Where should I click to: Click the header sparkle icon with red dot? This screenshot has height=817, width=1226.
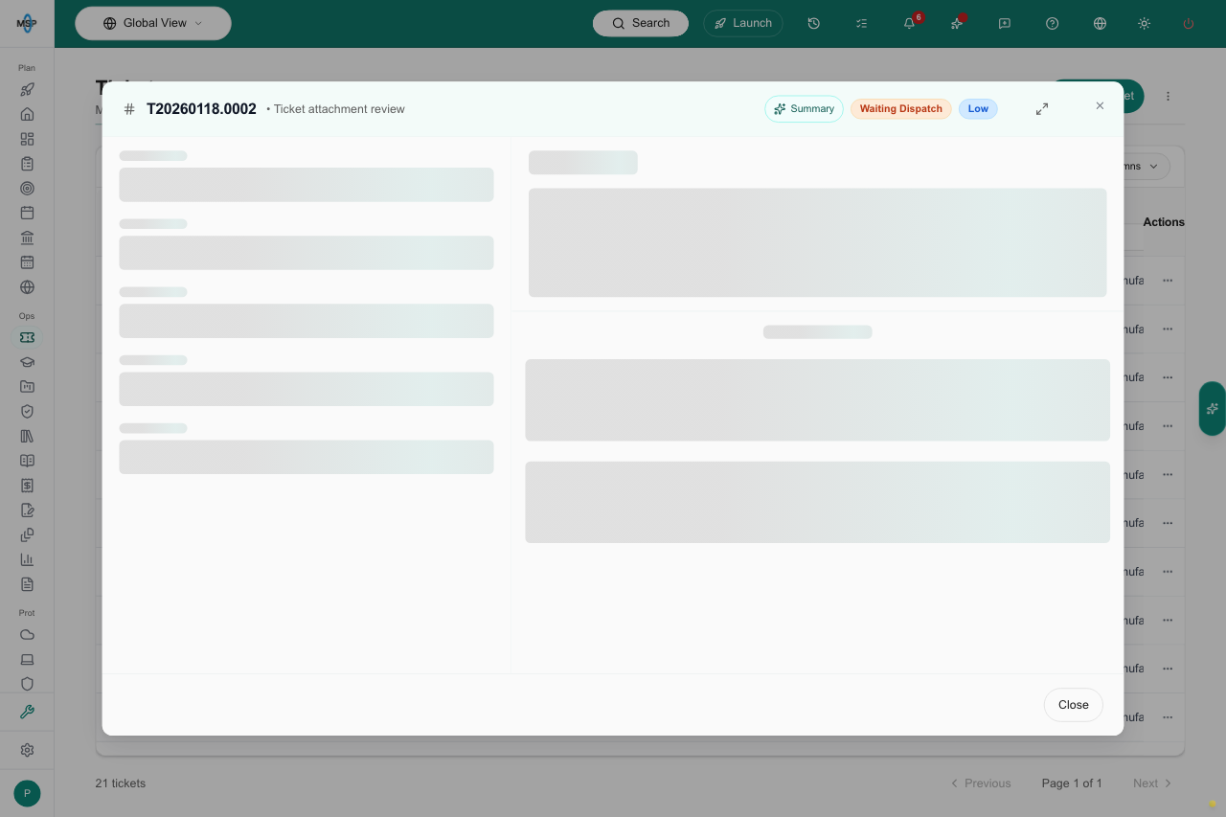(x=957, y=23)
